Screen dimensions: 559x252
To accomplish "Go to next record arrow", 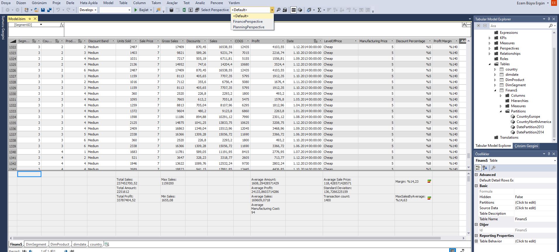I will pyautogui.click(x=66, y=251).
